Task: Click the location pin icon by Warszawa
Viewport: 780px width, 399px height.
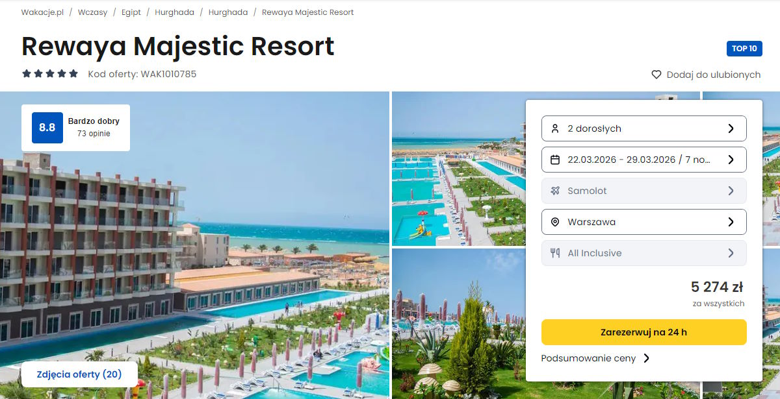Action: 554,222
